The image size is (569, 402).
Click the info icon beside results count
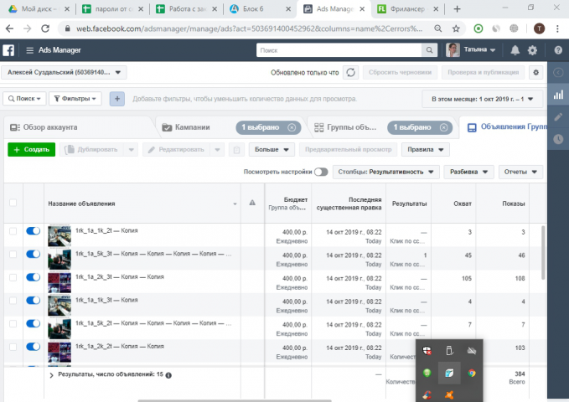click(168, 375)
